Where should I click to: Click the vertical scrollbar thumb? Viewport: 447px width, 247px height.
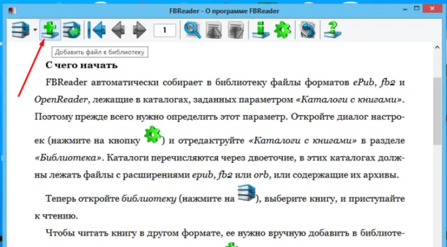coord(437,111)
